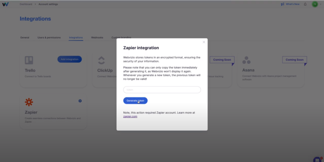Open the What's New megaphone icon
The image size is (324, 162).
pyautogui.click(x=283, y=4)
